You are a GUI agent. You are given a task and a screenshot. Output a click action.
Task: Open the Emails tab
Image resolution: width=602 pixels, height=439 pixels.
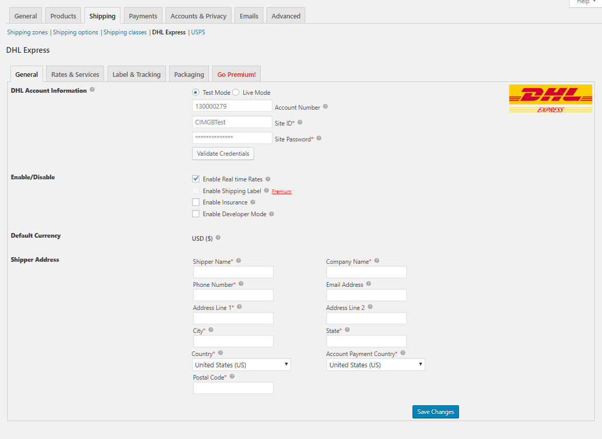[249, 16]
